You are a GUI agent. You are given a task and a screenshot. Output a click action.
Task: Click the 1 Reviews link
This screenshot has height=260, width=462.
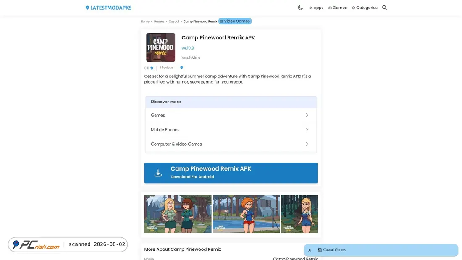[166, 68]
